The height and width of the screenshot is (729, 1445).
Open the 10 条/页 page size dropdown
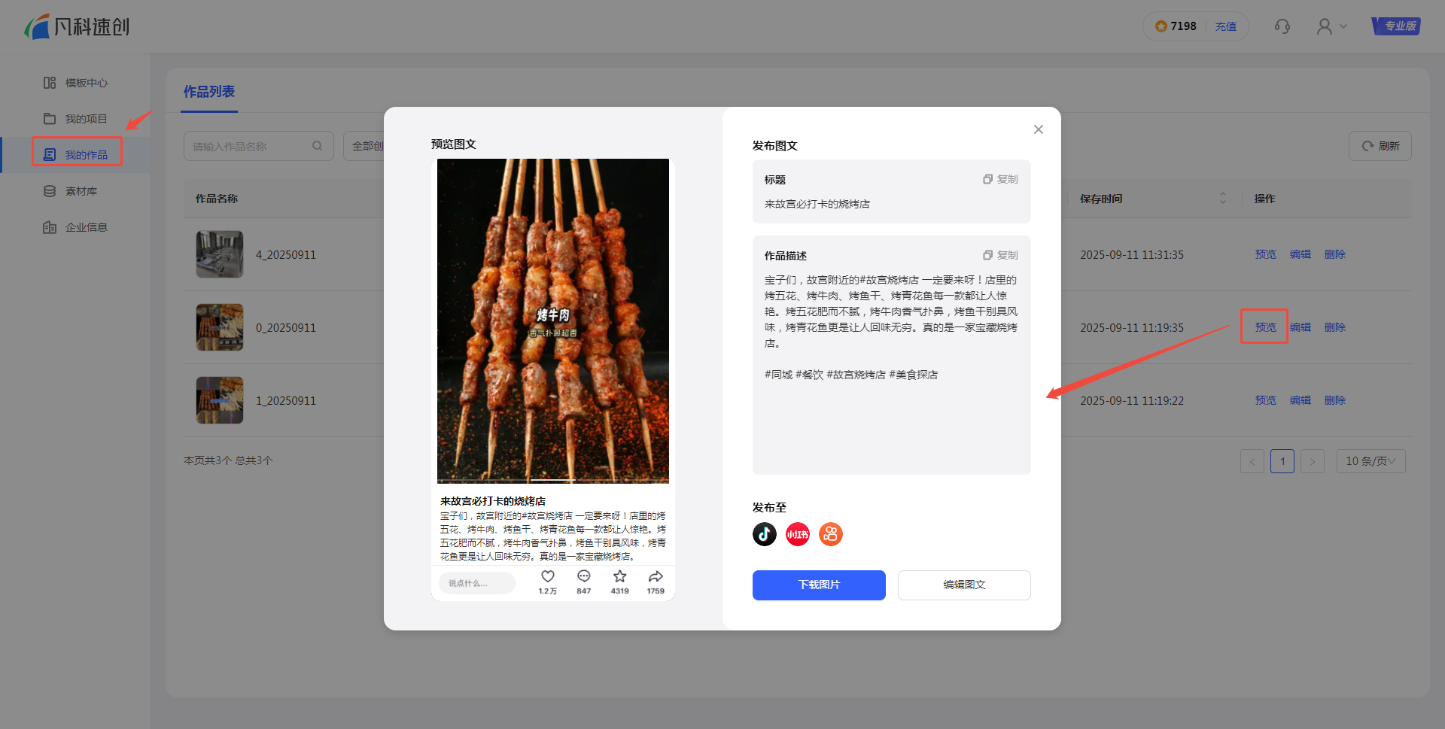(x=1371, y=461)
